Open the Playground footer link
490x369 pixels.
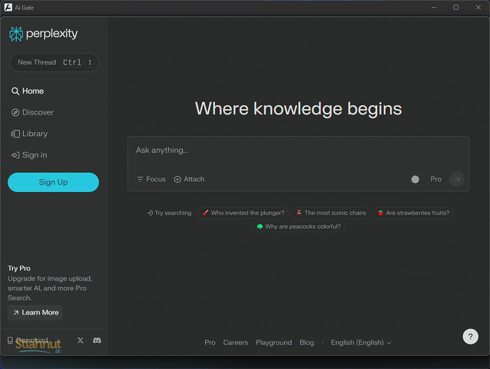pos(273,343)
